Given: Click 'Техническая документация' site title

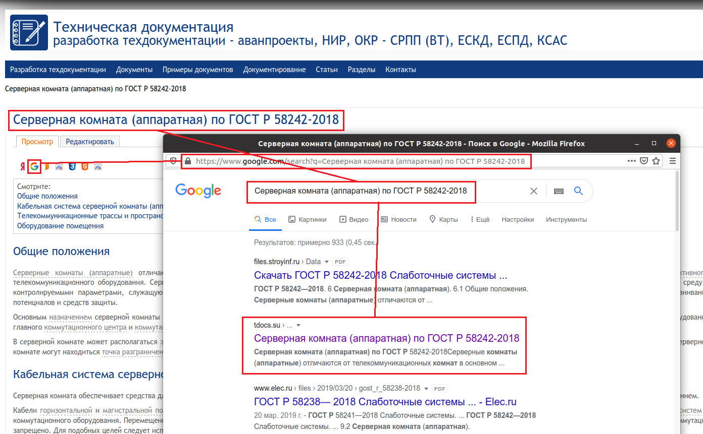Looking at the screenshot, I should (143, 27).
